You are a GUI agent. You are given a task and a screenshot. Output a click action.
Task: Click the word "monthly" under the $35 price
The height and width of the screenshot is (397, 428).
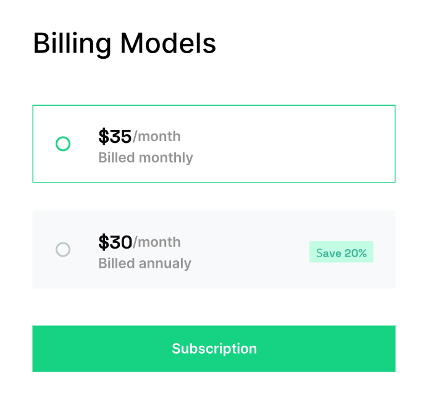click(x=166, y=158)
